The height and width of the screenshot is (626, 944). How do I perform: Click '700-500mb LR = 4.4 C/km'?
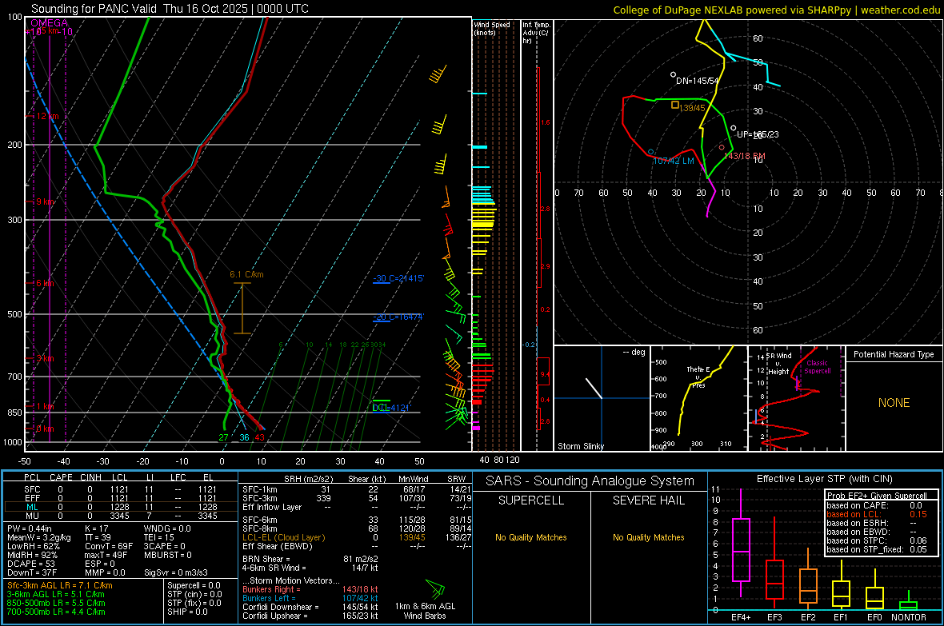tap(56, 612)
